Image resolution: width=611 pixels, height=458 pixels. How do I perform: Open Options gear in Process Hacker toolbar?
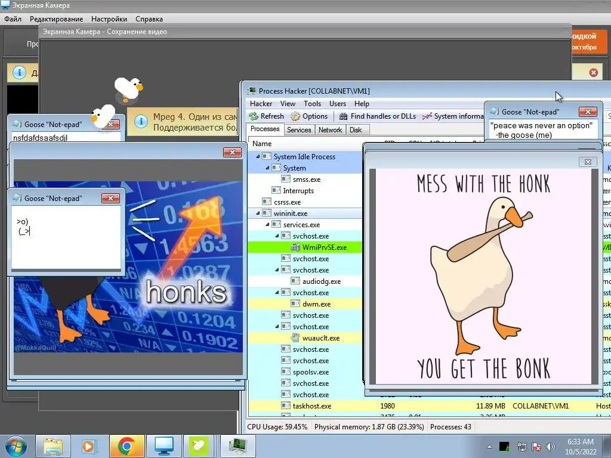pos(296,116)
